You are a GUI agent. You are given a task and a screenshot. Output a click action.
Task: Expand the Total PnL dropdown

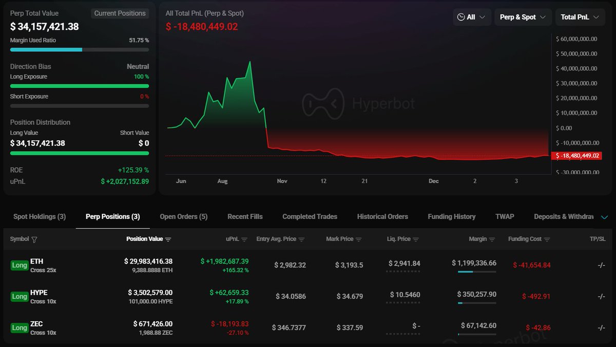(580, 17)
